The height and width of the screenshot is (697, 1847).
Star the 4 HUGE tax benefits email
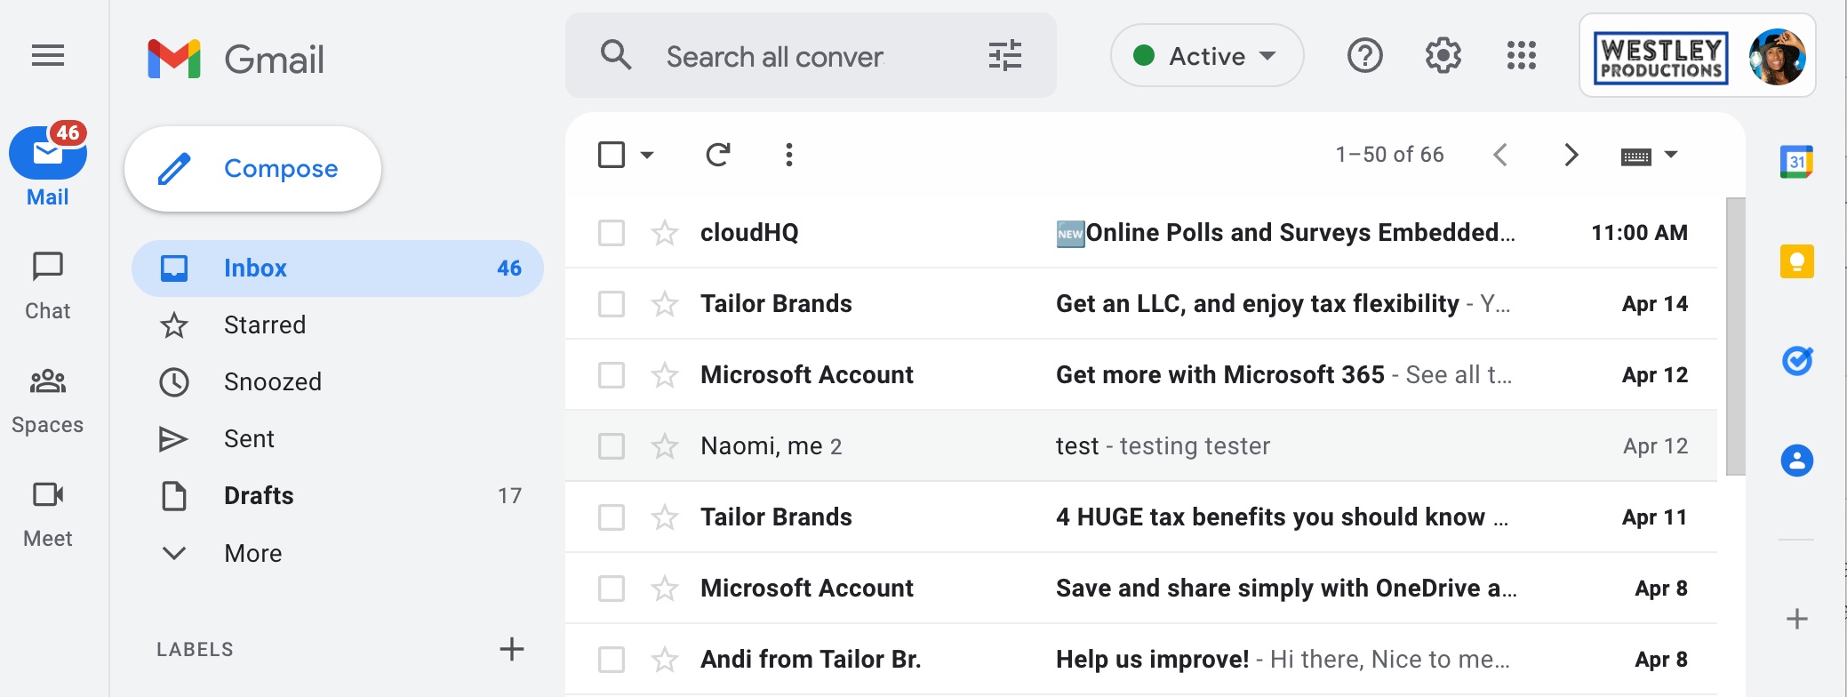pyautogui.click(x=664, y=517)
